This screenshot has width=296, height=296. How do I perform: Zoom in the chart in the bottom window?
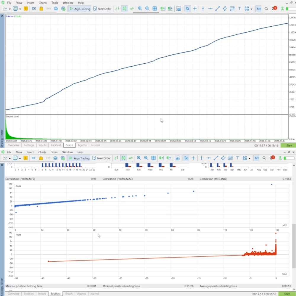139,158
